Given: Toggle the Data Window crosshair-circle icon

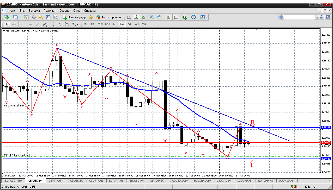Looking at the screenshot, I should pyautogui.click(x=34, y=17).
